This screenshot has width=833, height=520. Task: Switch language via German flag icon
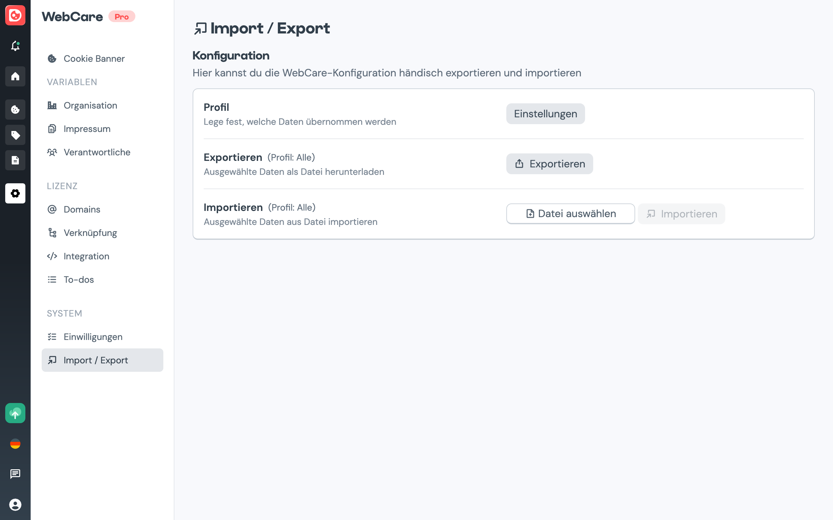(x=15, y=444)
